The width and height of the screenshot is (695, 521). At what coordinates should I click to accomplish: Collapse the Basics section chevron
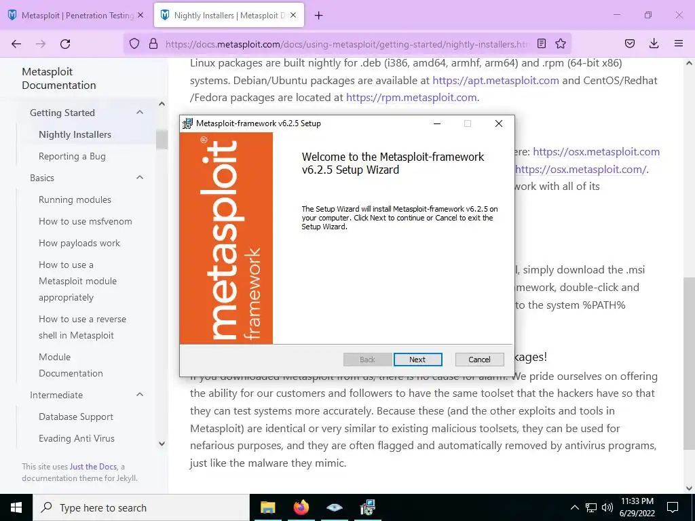pyautogui.click(x=140, y=178)
